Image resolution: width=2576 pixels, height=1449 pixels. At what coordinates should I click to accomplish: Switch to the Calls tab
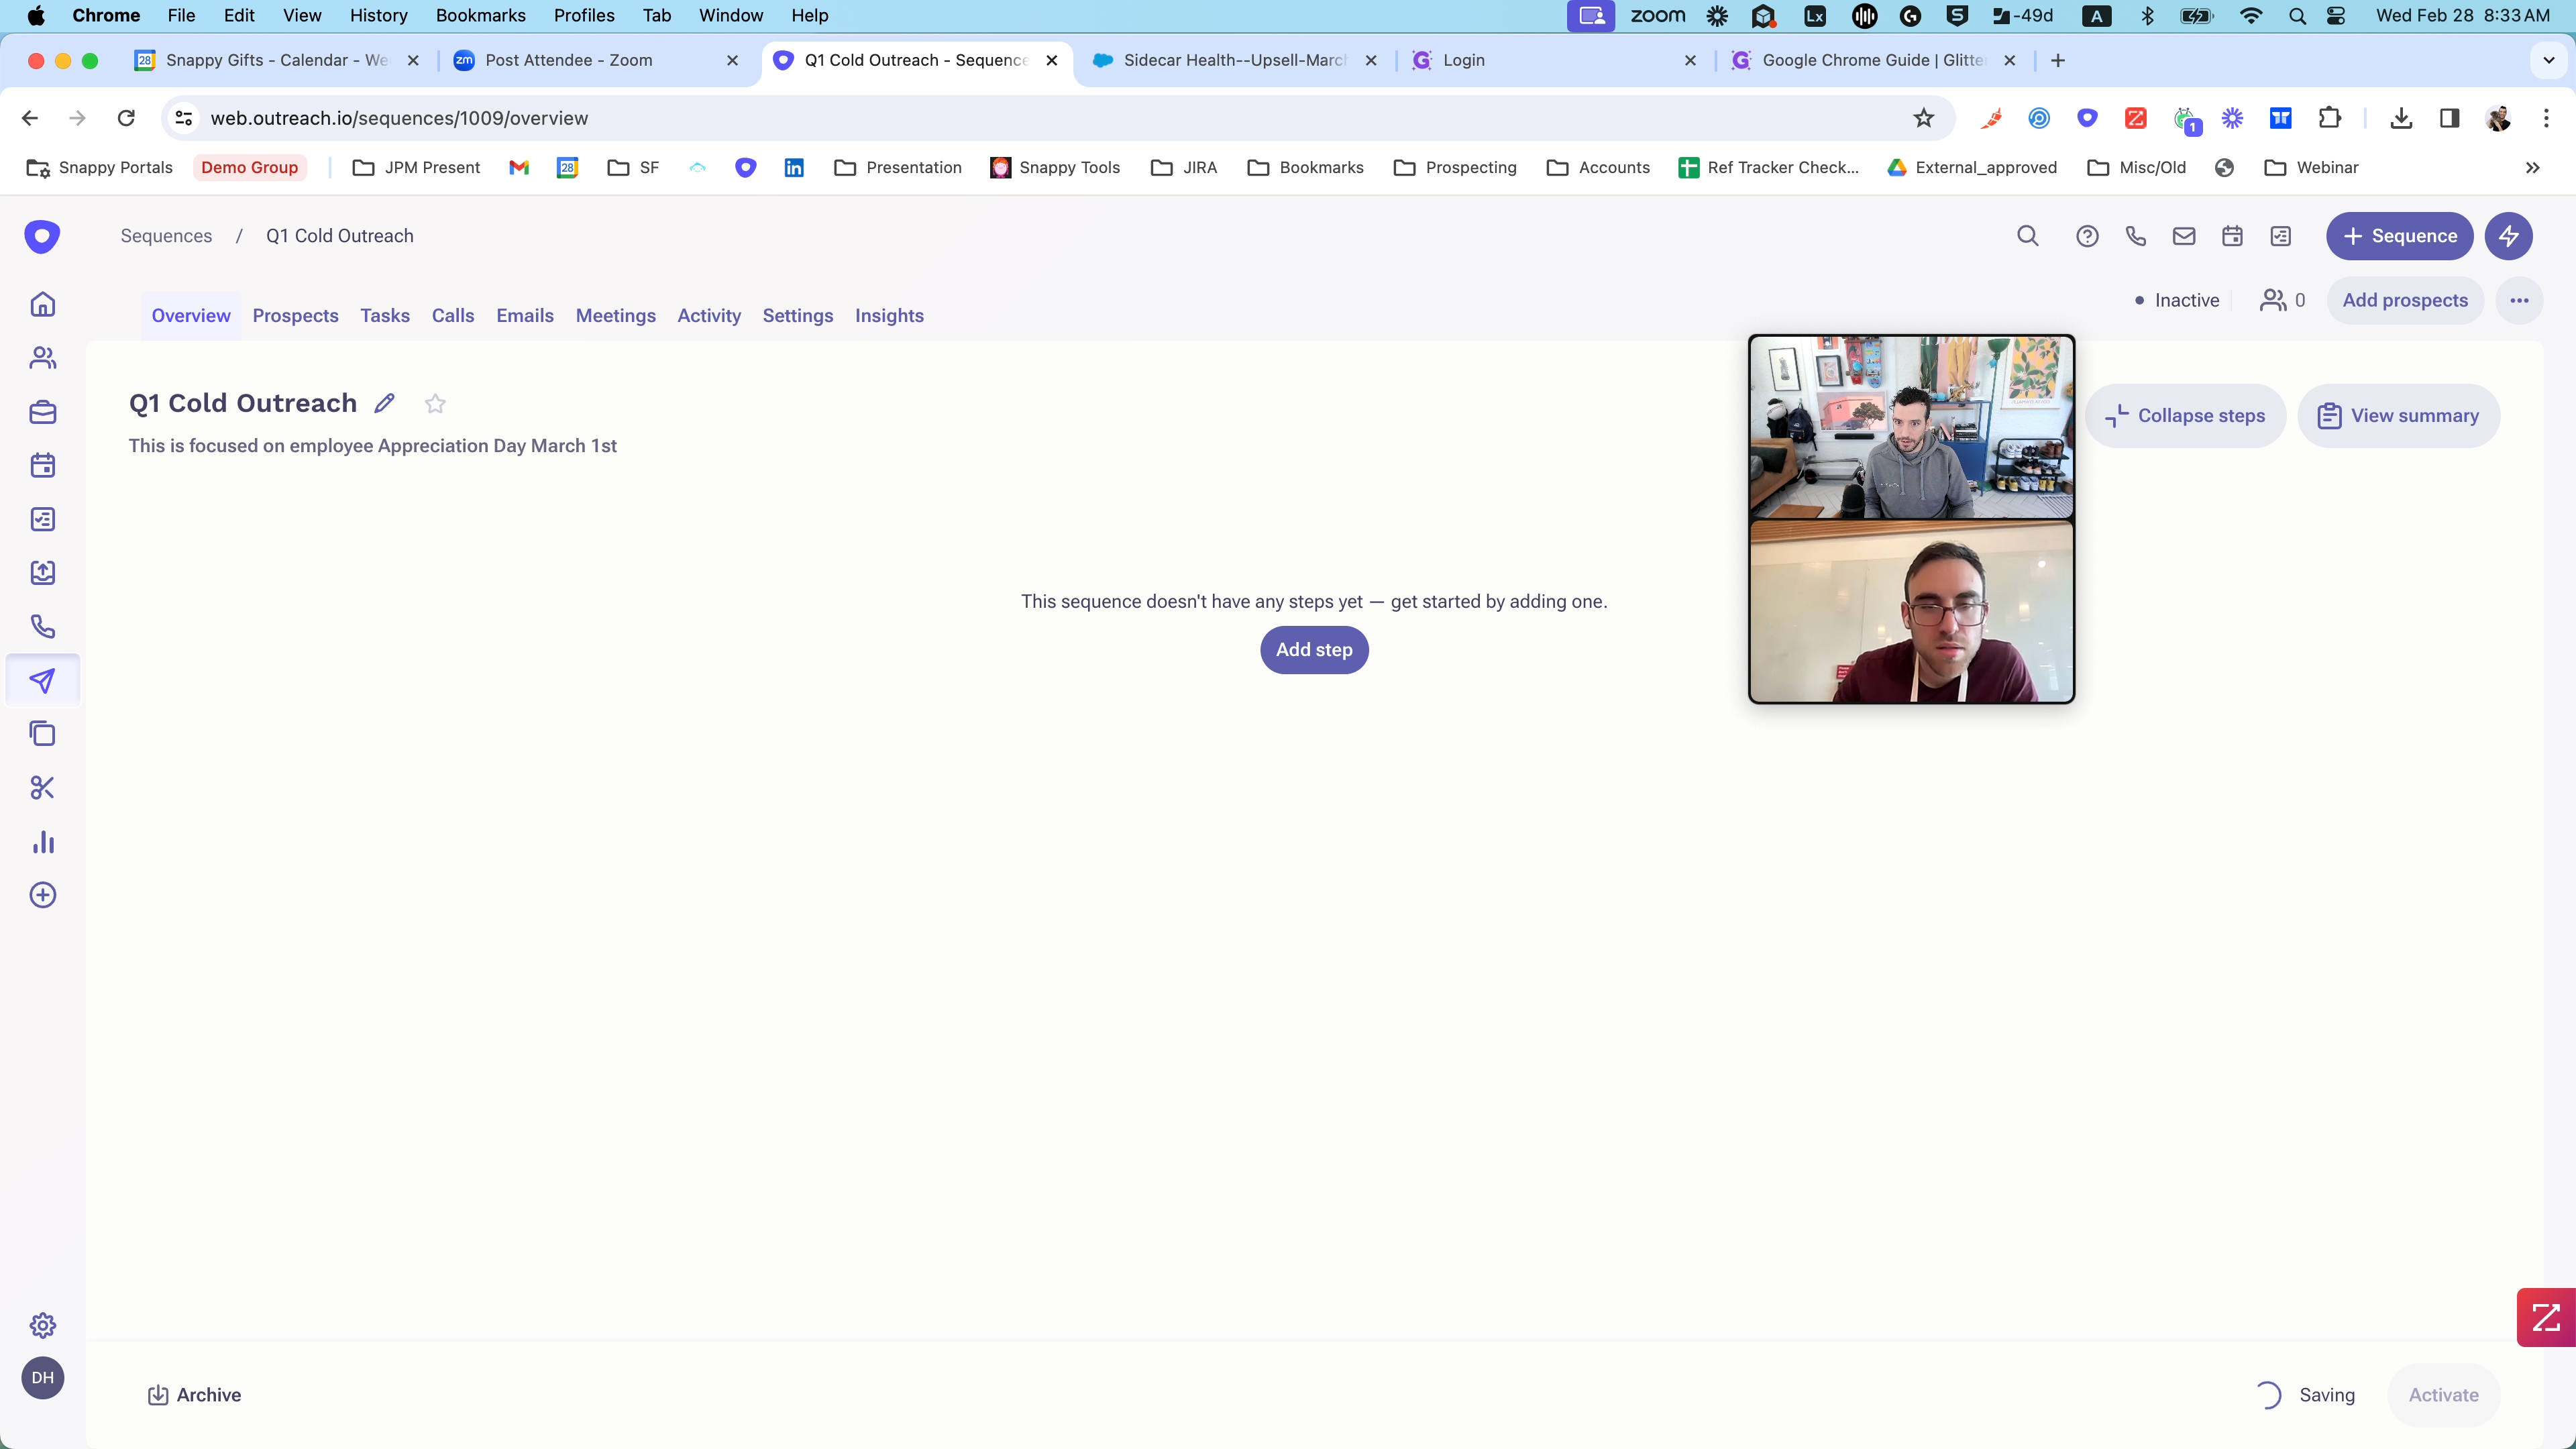(453, 316)
